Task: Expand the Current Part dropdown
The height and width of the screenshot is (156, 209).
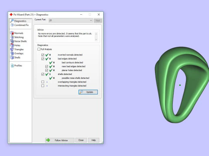Action: (71, 20)
